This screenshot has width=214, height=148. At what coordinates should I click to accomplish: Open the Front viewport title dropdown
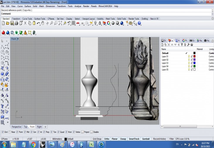click(x=18, y=39)
